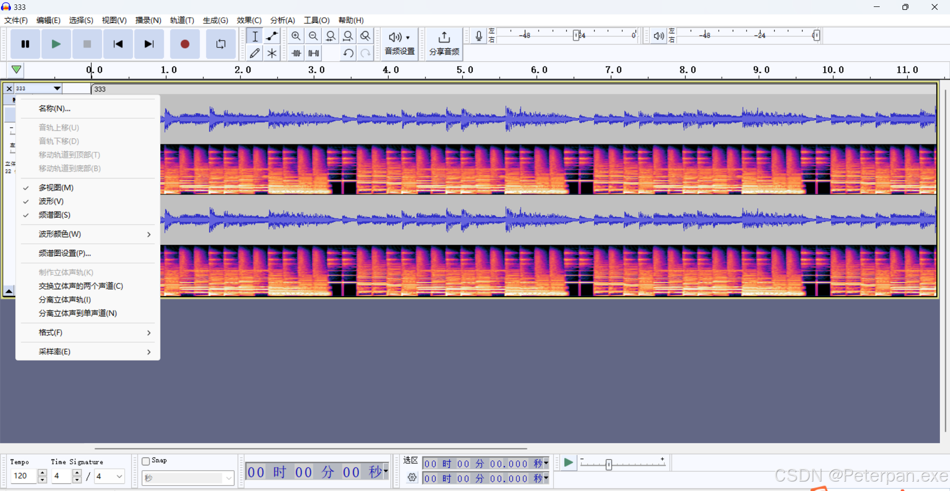Open the selection start time format dropdown

pos(546,463)
